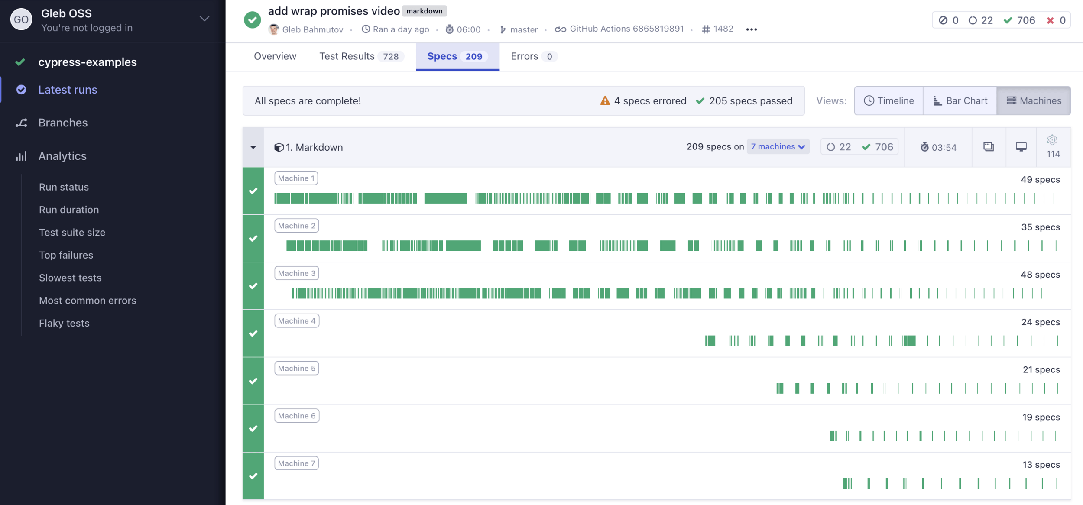Click the screenshots icon in Markdown row
Screen dimensions: 1083x505
click(x=988, y=147)
